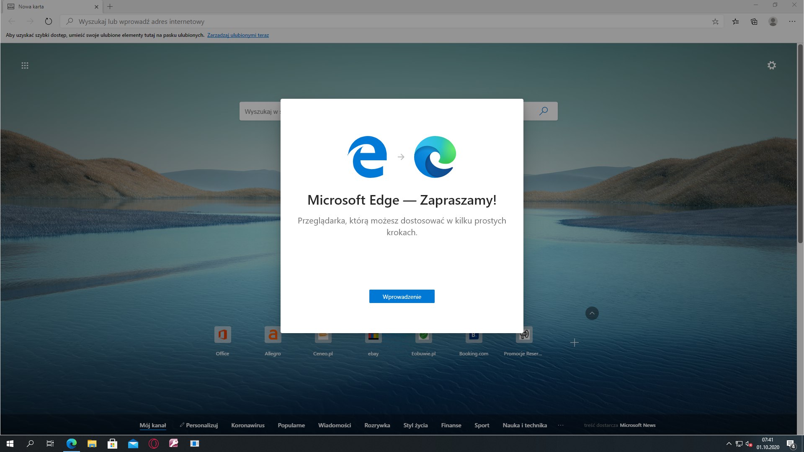Switch to the Finanse tab
The height and width of the screenshot is (452, 804).
pyautogui.click(x=451, y=425)
